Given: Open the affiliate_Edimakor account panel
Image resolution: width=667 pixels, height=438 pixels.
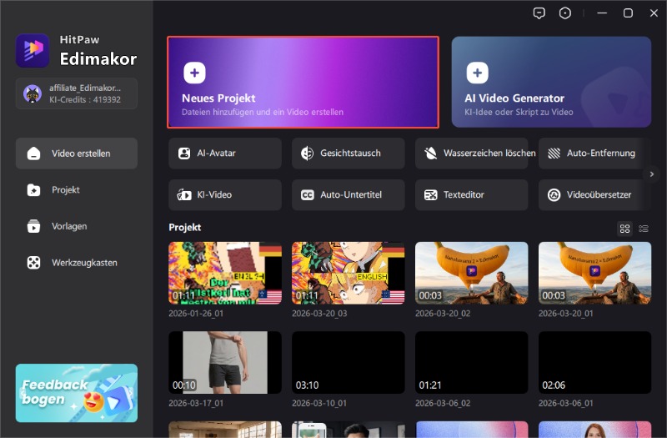Looking at the screenshot, I should pyautogui.click(x=76, y=93).
